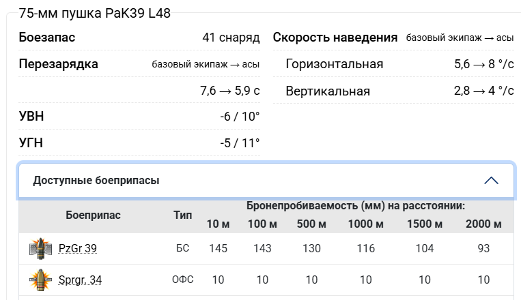Click the 'УГН' stat label
The width and height of the screenshot is (521, 300).
pyautogui.click(x=31, y=143)
